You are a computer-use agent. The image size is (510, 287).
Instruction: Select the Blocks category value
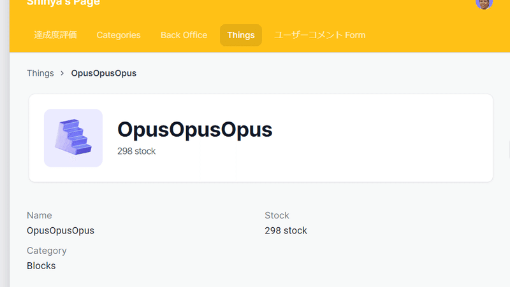click(x=41, y=266)
